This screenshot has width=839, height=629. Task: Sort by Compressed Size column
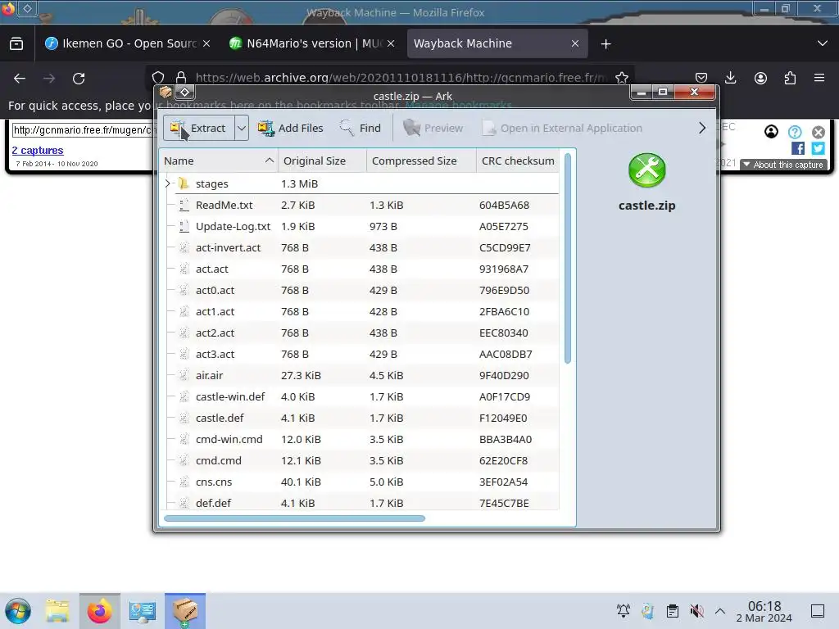point(421,161)
